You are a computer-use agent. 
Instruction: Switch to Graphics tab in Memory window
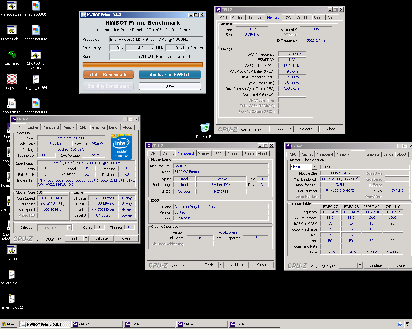tap(304, 18)
